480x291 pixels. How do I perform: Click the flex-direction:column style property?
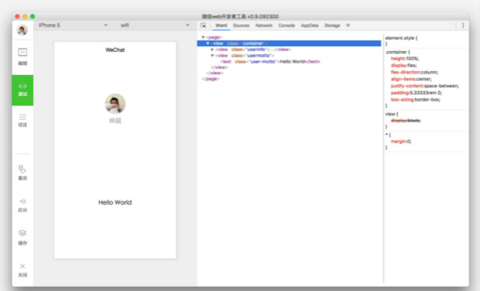click(414, 72)
